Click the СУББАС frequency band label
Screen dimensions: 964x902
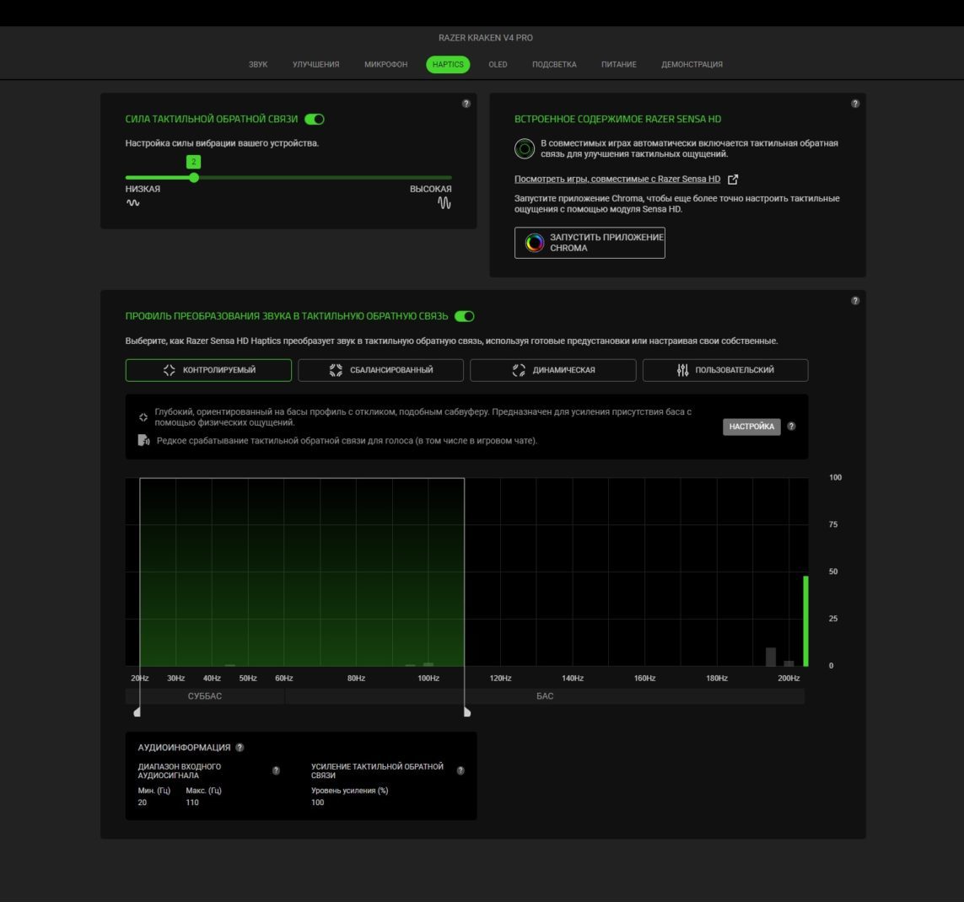coord(205,697)
